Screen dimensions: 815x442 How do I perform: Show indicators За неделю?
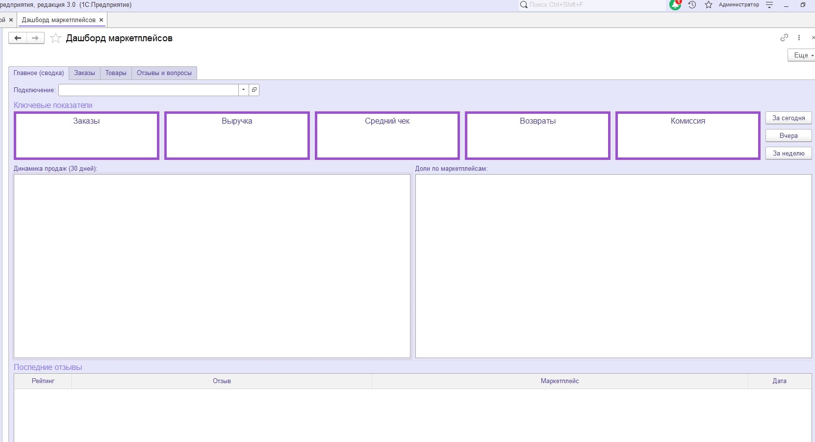(789, 154)
